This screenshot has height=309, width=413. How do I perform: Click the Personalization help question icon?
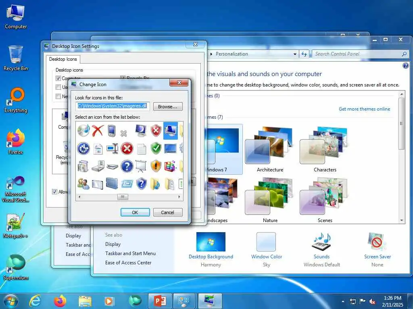[x=406, y=66]
